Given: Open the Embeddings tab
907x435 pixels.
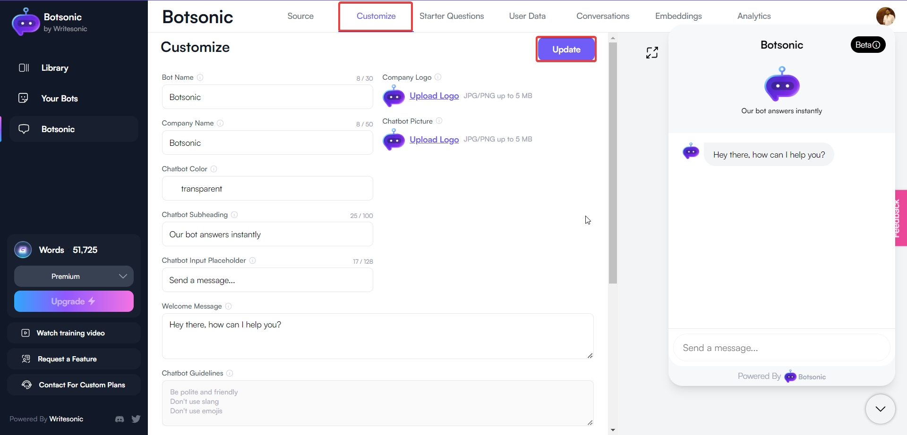Looking at the screenshot, I should pyautogui.click(x=678, y=16).
